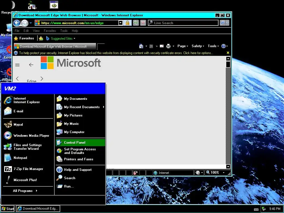Open the 100% zoom level control
This screenshot has width=284, height=213.
(216, 173)
